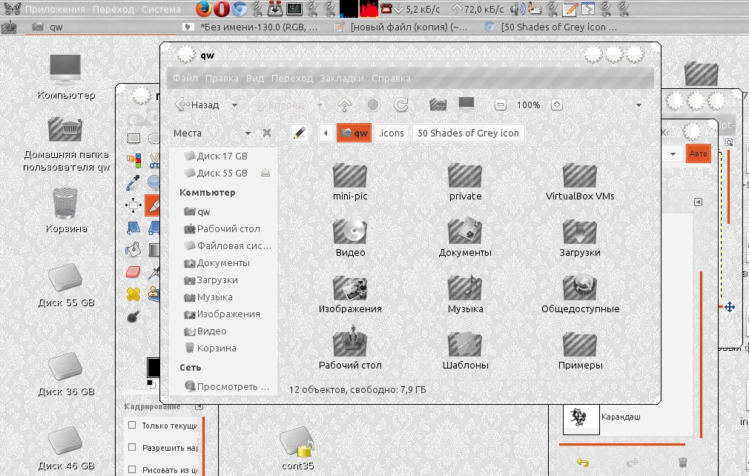Screen dimensions: 749x476
Task: Toggle the pencil location edit button
Action: click(x=300, y=133)
